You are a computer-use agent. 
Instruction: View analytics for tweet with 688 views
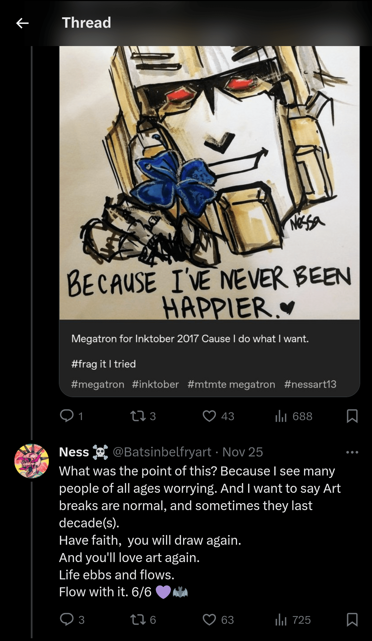coord(281,416)
